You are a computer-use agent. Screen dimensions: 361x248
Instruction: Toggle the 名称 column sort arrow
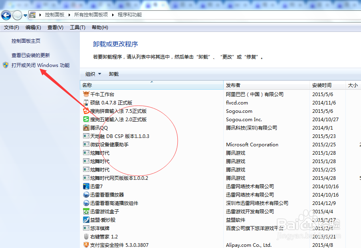click(152, 82)
